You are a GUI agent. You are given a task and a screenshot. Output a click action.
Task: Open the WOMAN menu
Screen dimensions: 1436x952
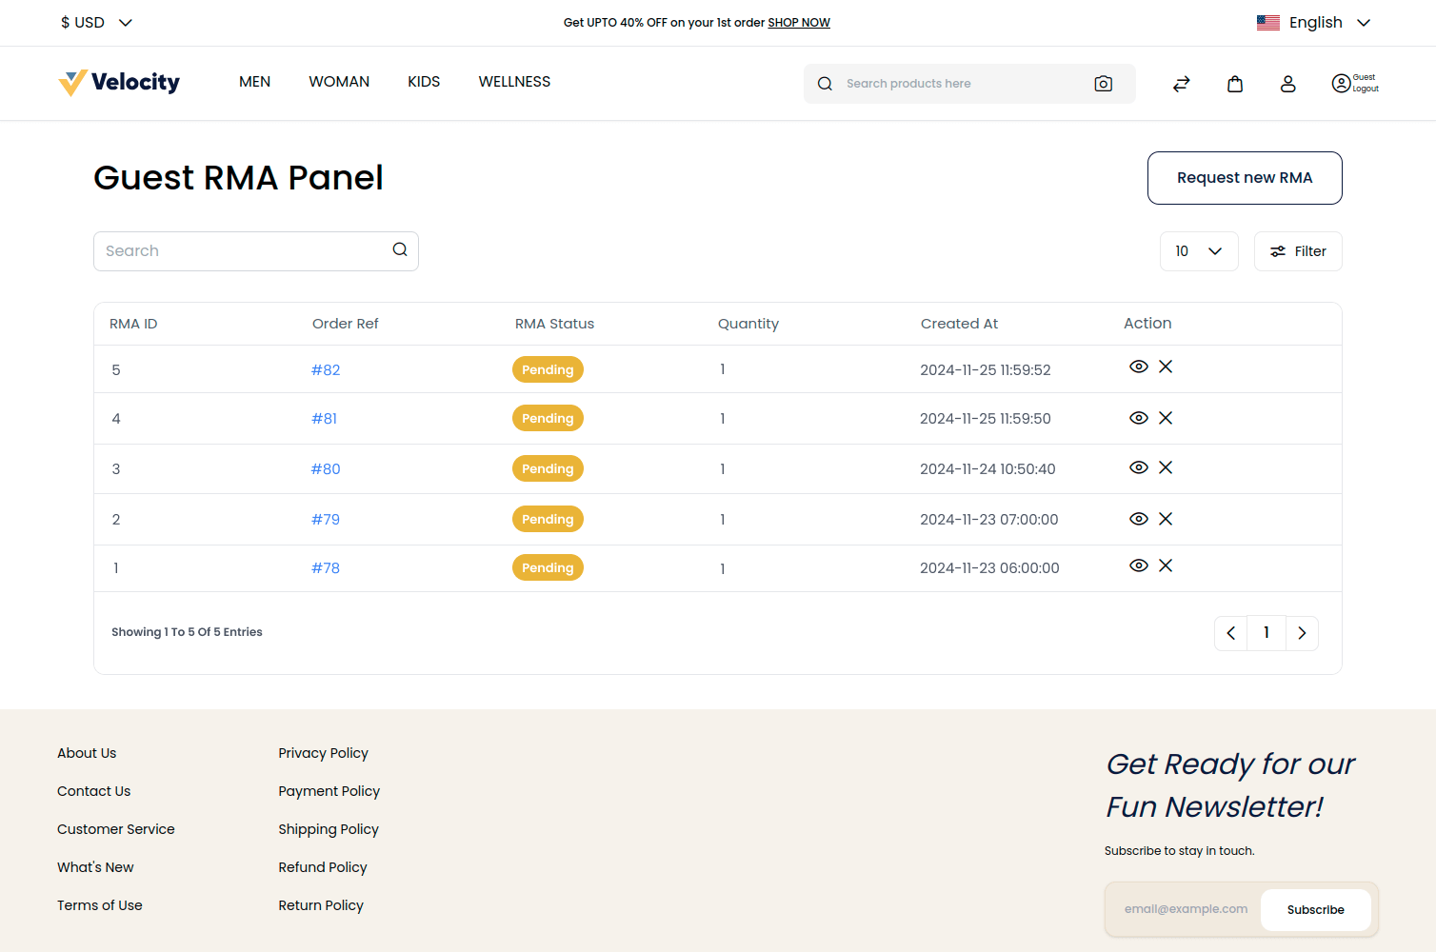pos(339,82)
